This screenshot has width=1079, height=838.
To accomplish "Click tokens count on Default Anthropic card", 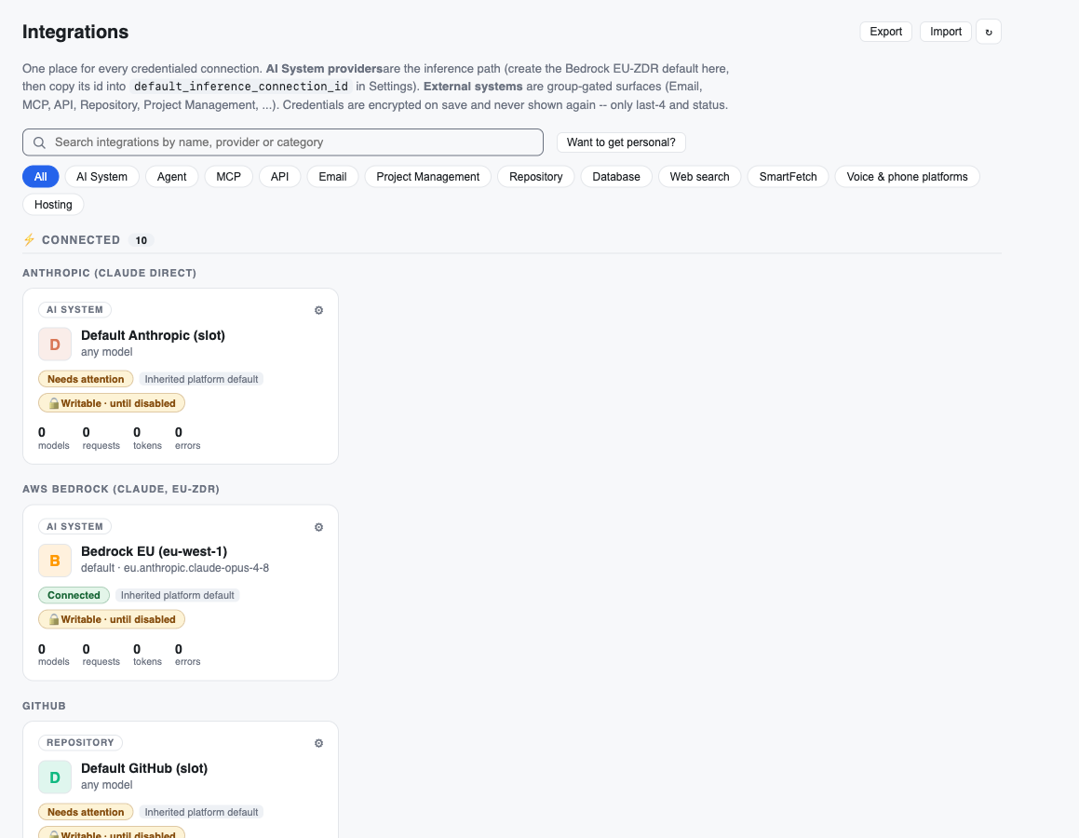I will coord(147,439).
